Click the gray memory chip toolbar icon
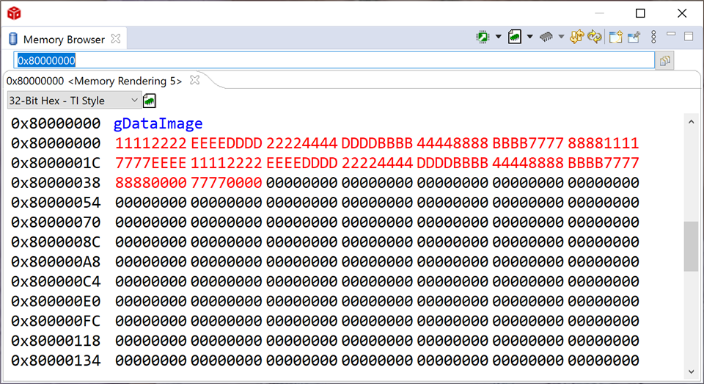Screen dimensions: 704x384 (546, 37)
